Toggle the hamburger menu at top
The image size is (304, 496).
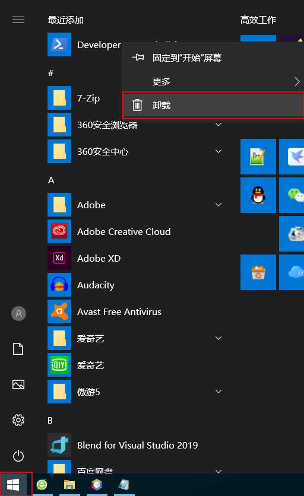(x=18, y=20)
